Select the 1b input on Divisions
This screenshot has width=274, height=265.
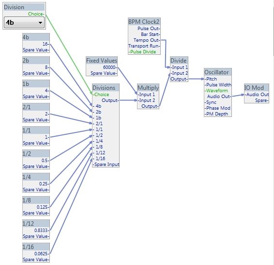(x=97, y=118)
